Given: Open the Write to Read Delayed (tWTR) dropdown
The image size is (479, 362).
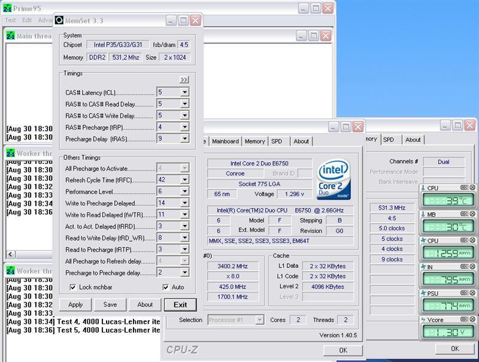Looking at the screenshot, I should click(184, 215).
